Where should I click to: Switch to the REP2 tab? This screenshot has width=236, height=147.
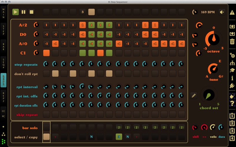tap(4, 97)
